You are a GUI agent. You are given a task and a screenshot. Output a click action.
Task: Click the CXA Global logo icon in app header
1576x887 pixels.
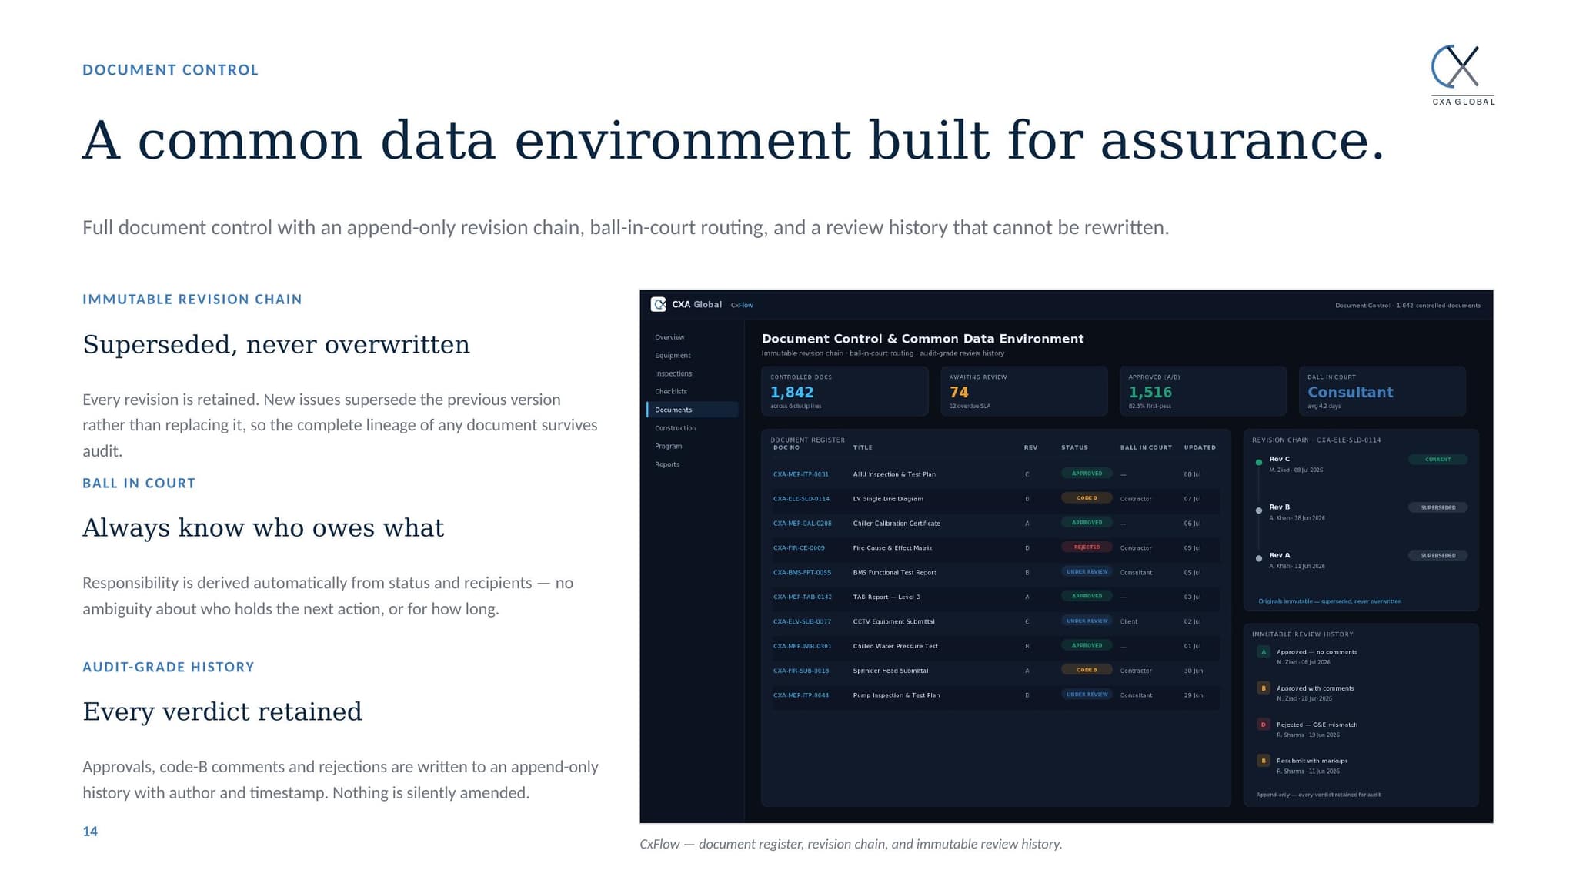[659, 304]
